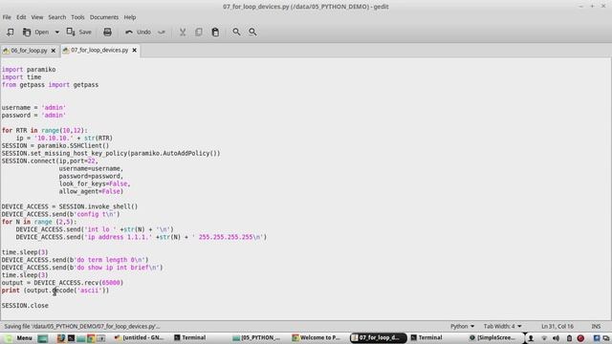Viewport: 612px width, 344px height.
Task: Open the Tab Width: 4 dropdown
Action: [502, 326]
